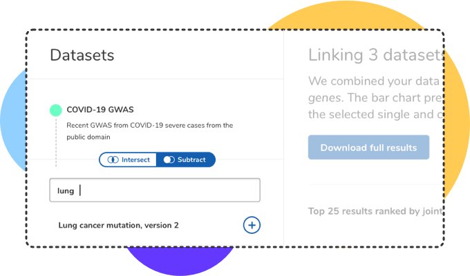The height and width of the screenshot is (276, 470).
Task: Switch the mode toggle to Intersect
Action: [x=129, y=160]
